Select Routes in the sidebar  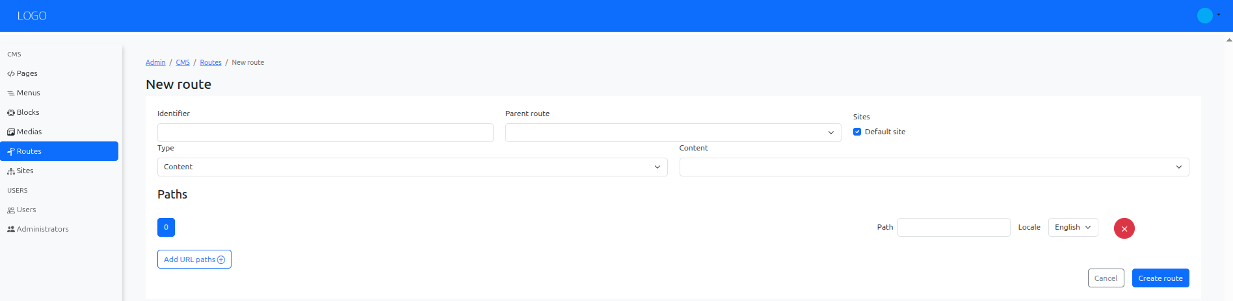59,151
